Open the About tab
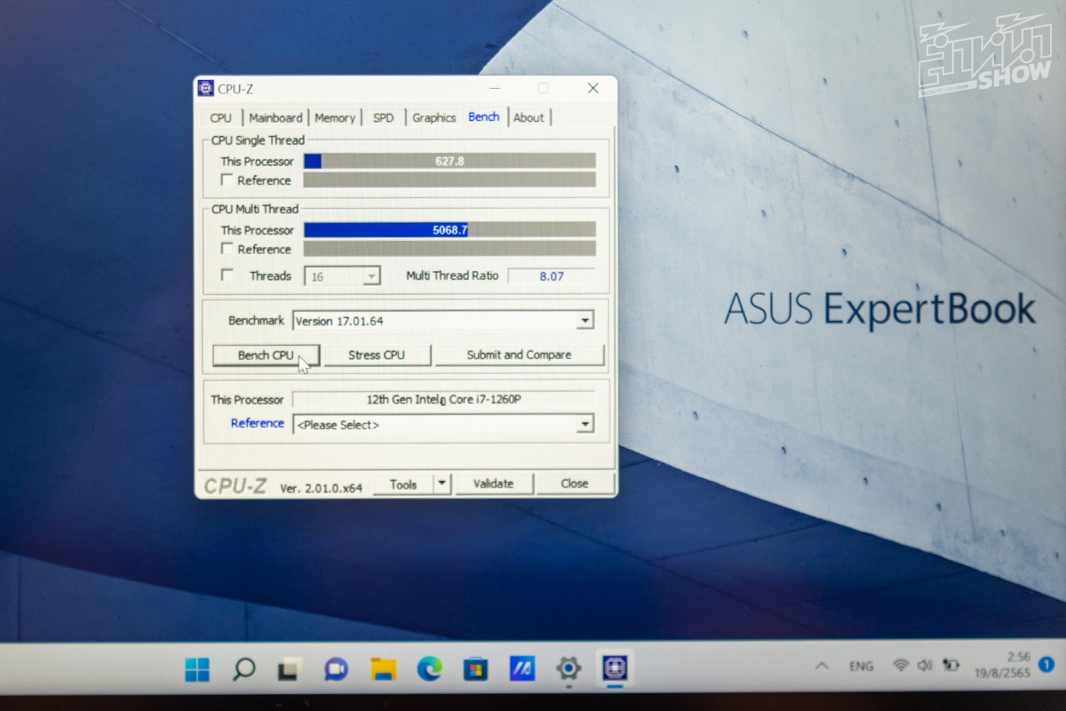The image size is (1066, 711). tap(529, 117)
